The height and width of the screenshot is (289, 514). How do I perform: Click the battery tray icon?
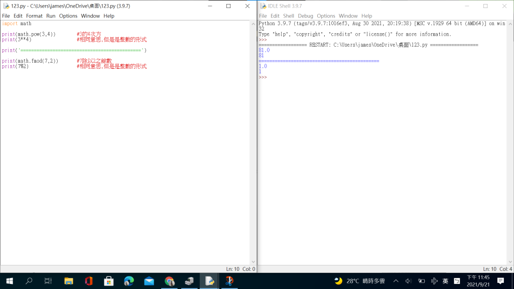pyautogui.click(x=422, y=281)
